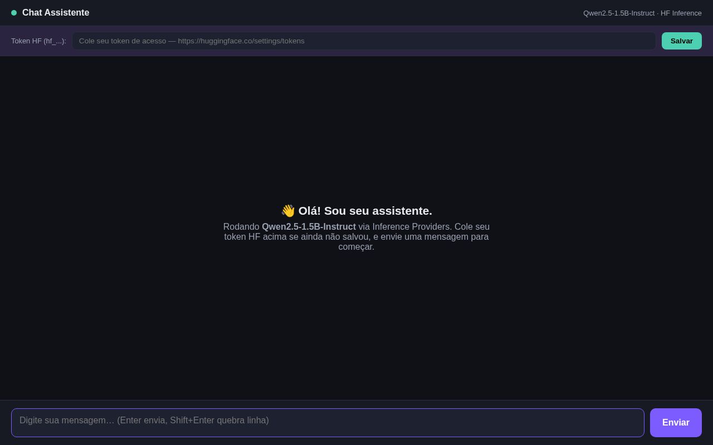Click the Chat Assistente title

pos(56,13)
